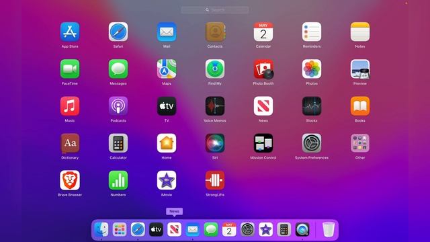
Task: Launch Voice Memos
Action: 215,106
